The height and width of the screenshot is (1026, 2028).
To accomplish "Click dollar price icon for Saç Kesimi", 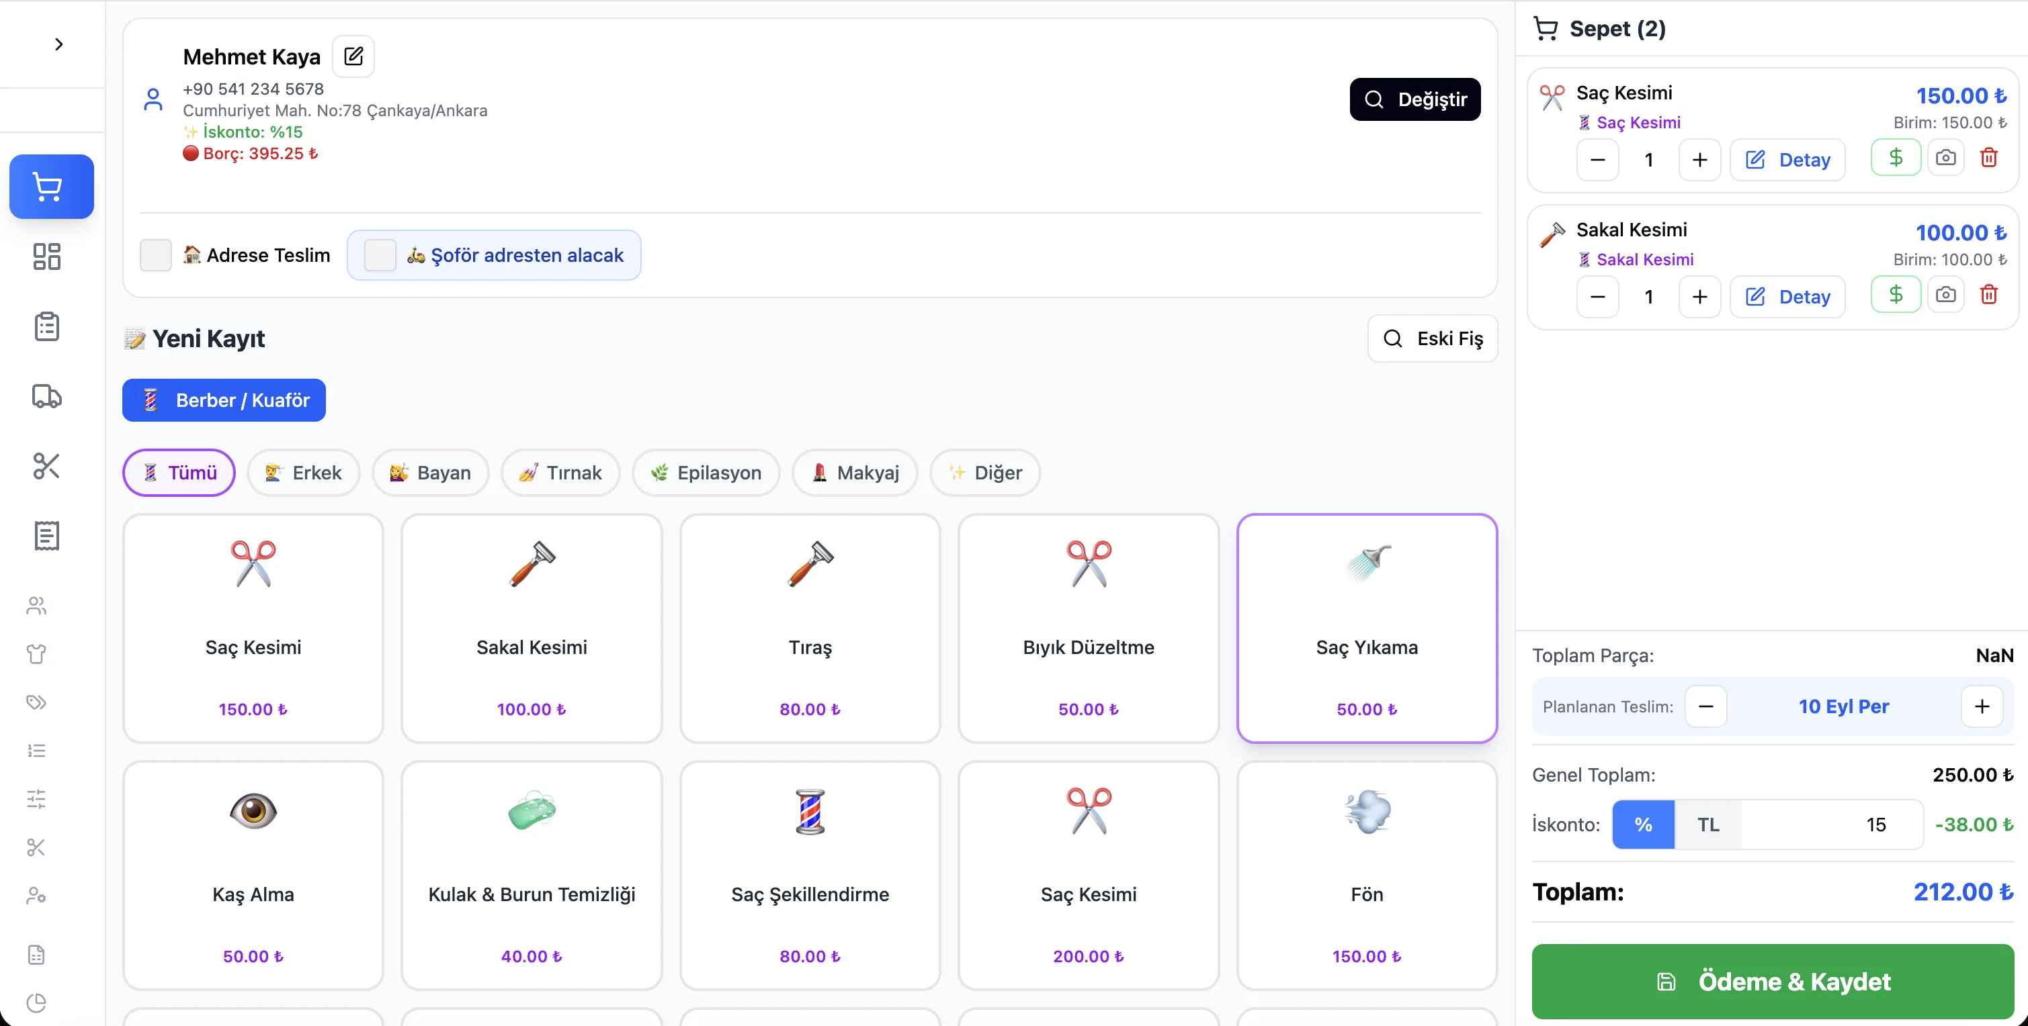I will point(1896,157).
